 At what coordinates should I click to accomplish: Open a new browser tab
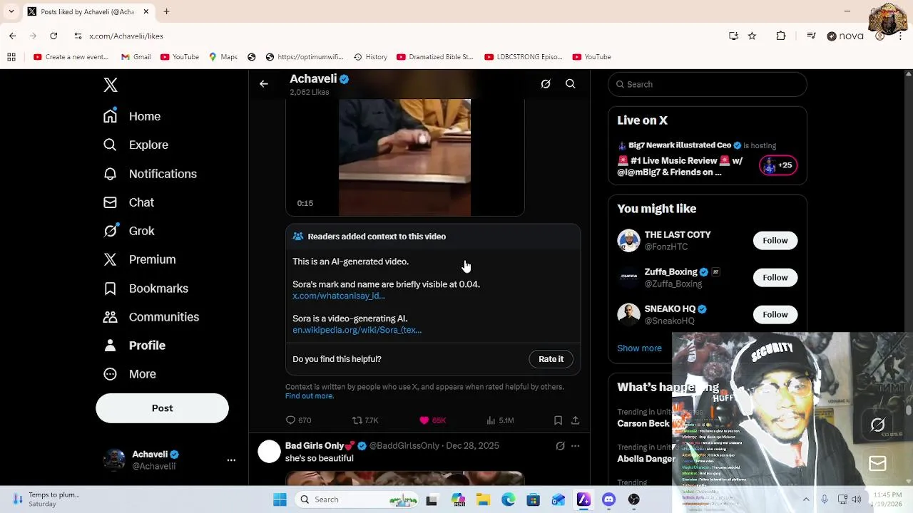point(166,11)
